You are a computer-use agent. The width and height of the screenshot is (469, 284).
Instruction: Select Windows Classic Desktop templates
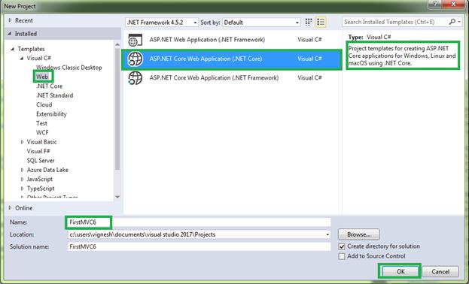tap(69, 68)
